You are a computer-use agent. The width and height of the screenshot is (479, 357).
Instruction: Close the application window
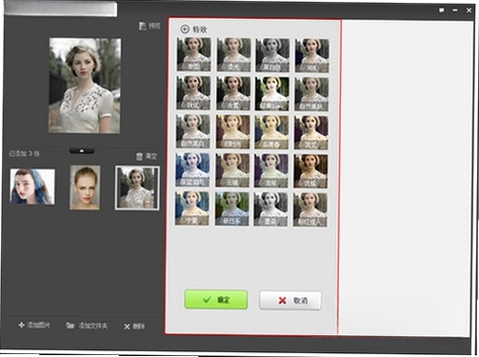(469, 10)
